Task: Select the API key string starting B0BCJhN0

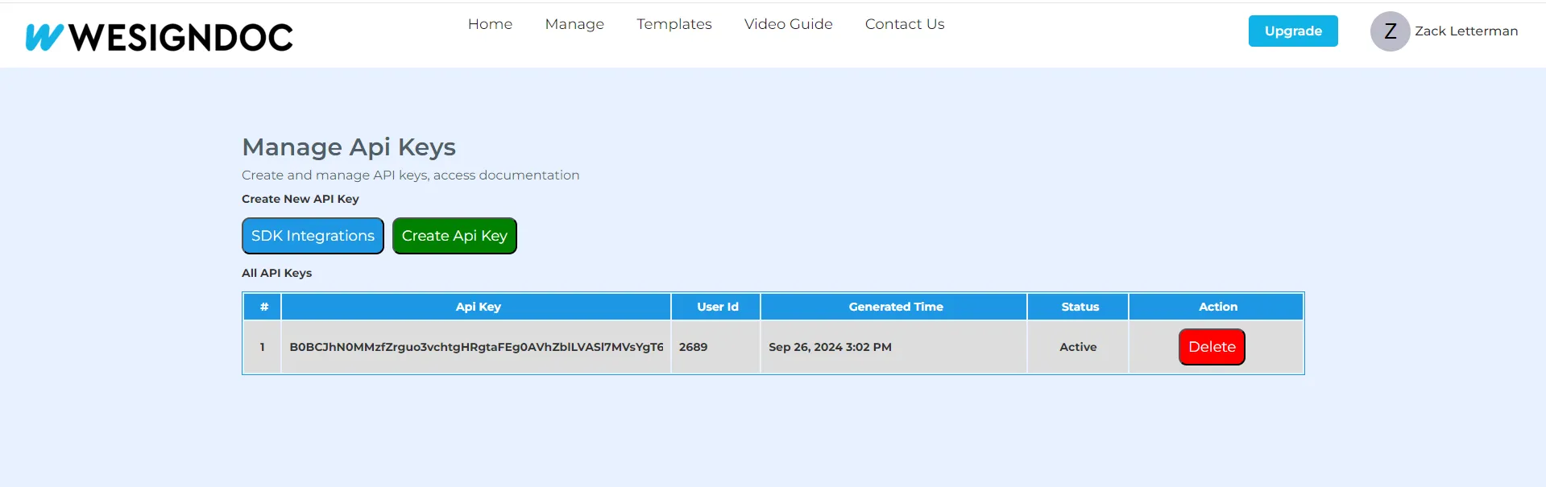Action: (x=476, y=347)
